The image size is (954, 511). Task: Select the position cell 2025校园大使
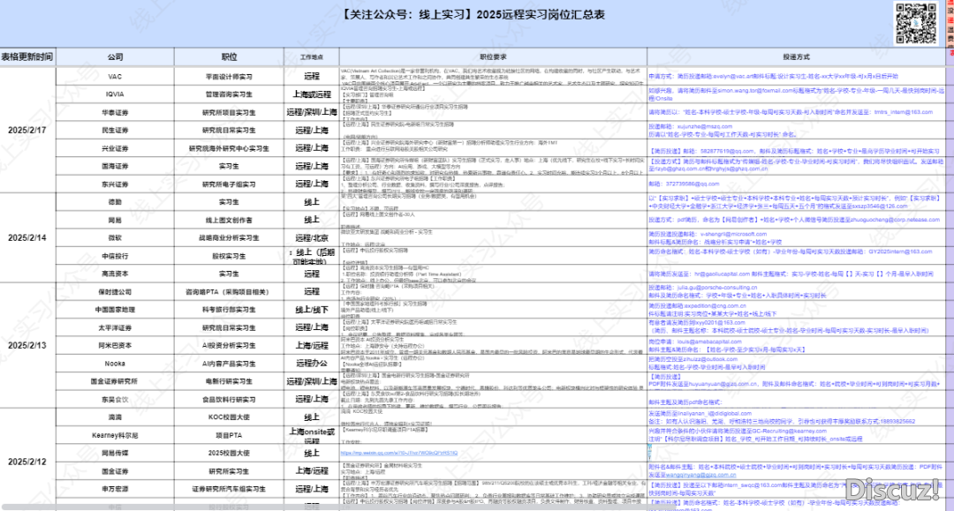(229, 453)
